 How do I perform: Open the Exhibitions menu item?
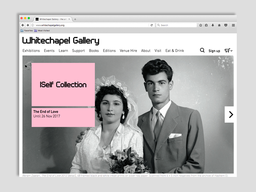(31, 51)
